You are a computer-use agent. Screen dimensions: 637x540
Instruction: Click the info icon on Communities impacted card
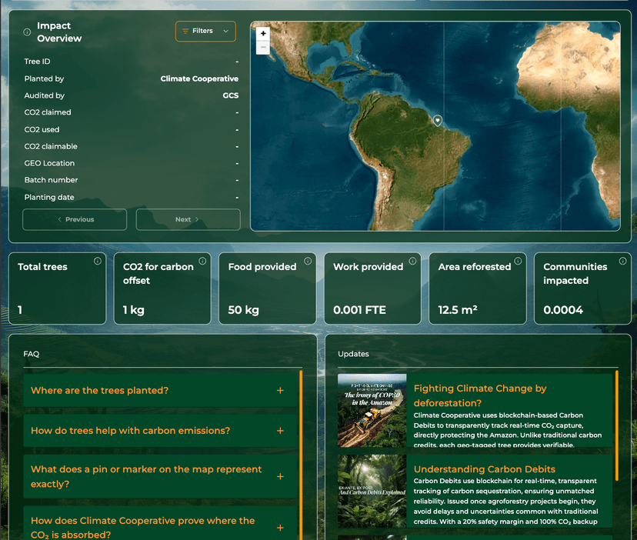[623, 260]
